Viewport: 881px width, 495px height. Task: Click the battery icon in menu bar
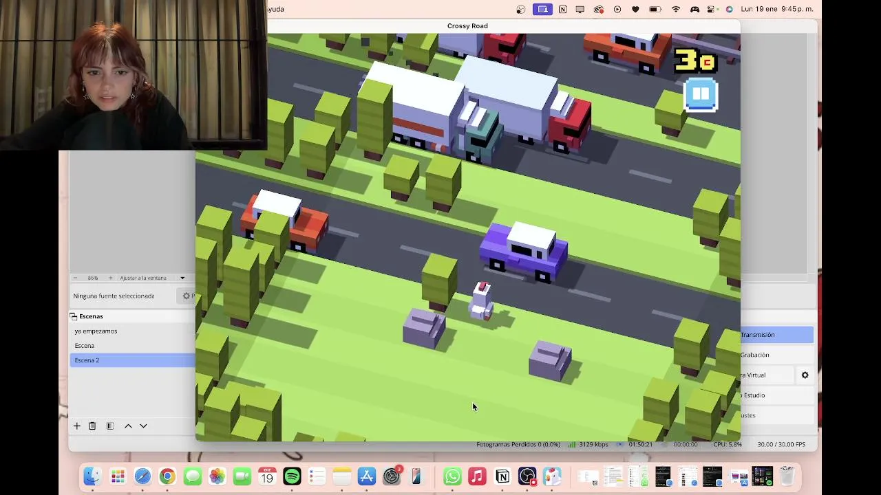click(x=655, y=9)
